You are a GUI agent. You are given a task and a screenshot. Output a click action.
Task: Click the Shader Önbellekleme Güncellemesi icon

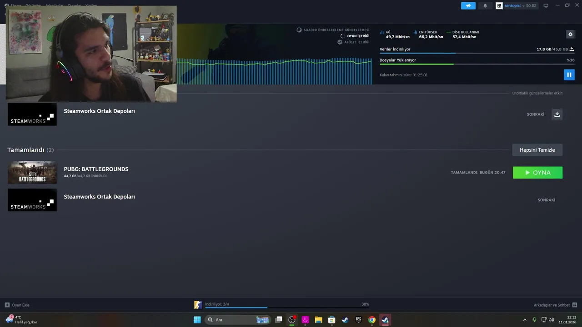click(x=299, y=30)
